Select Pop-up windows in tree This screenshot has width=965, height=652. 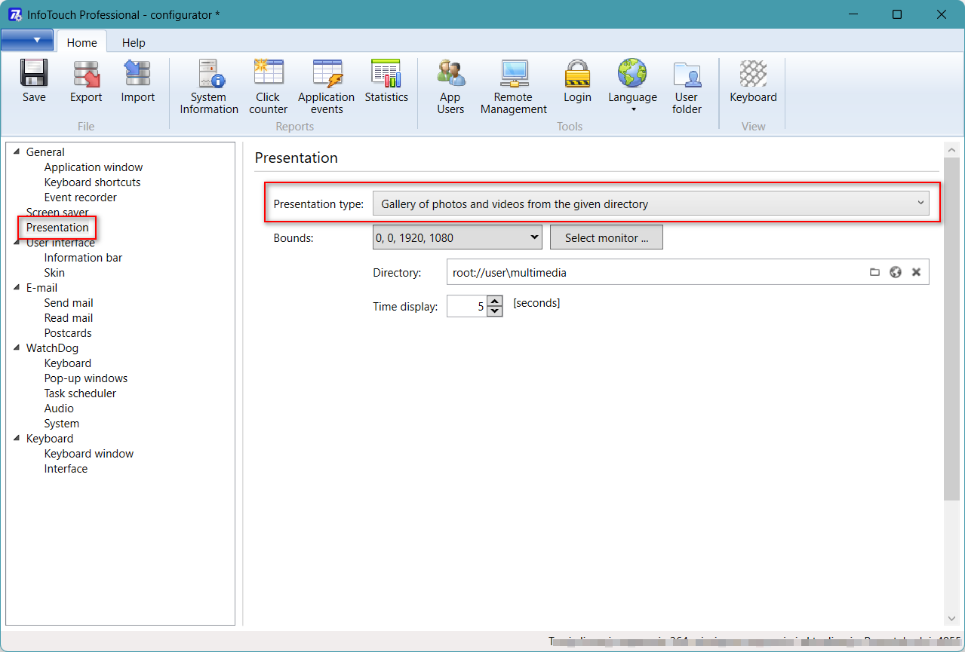86,378
